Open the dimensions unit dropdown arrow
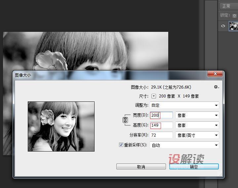This screenshot has width=238, height=188. pos(154,96)
